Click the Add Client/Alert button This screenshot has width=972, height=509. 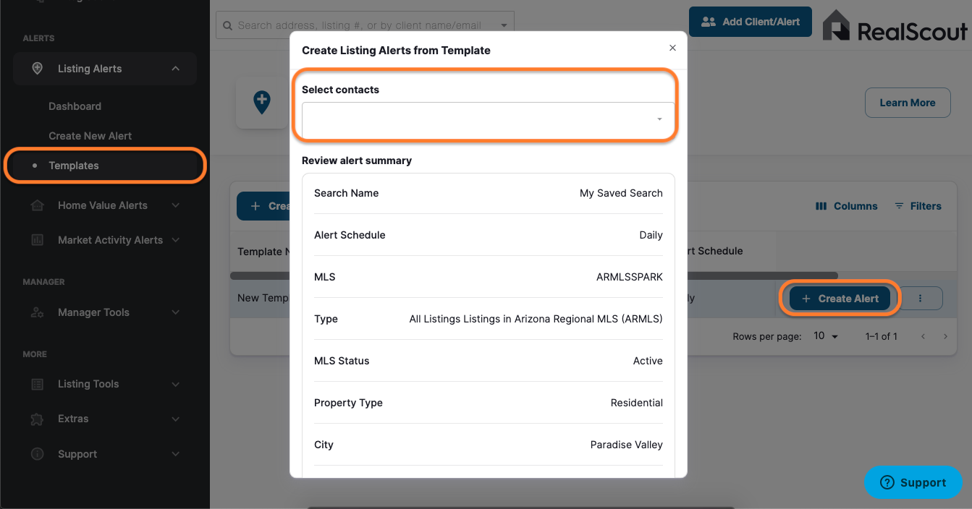click(x=751, y=22)
